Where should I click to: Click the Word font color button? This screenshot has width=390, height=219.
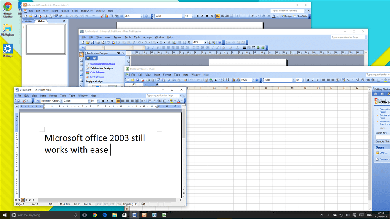pos(178,101)
